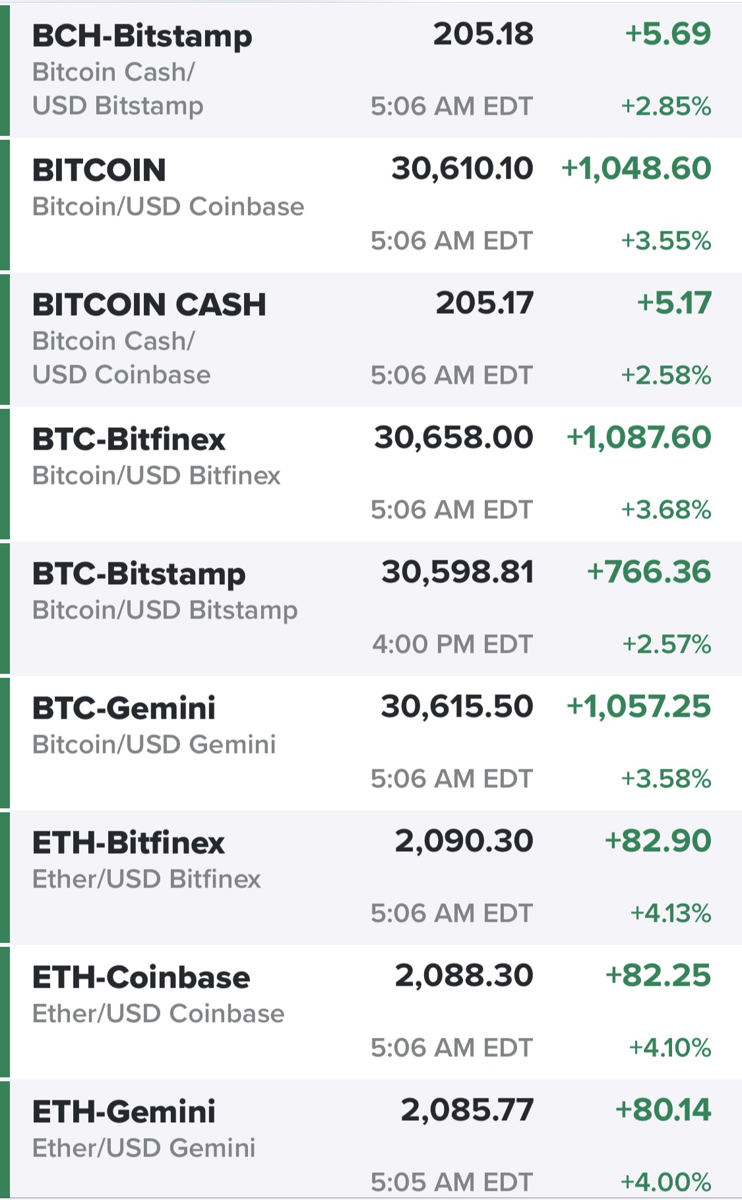Tap ETH-Gemini price 2,085.77
Viewport: 742px width, 1200px height.
click(x=467, y=1110)
